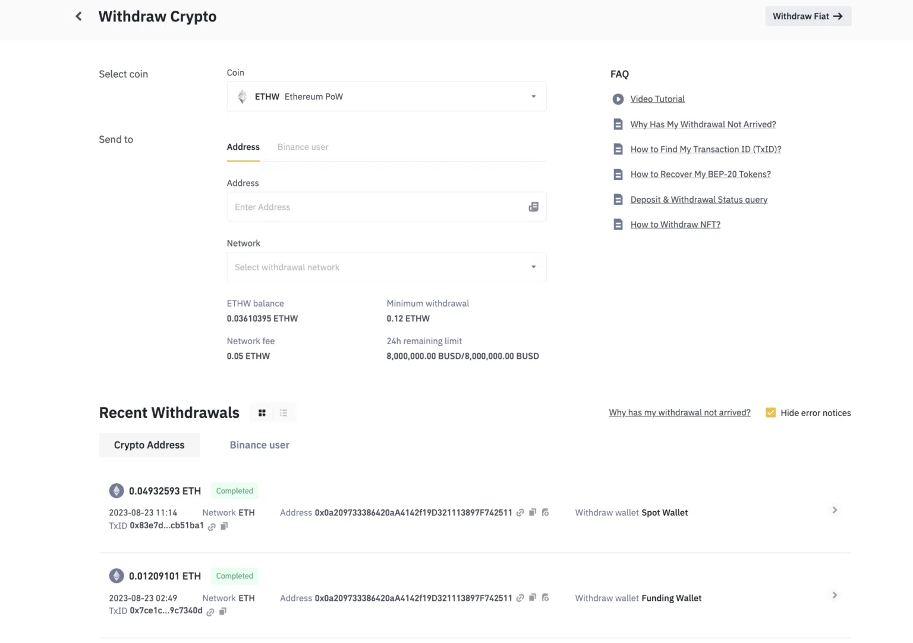Open the Coin dropdown showing ETHW Ethereum PoW
913x643 pixels.
click(x=386, y=96)
